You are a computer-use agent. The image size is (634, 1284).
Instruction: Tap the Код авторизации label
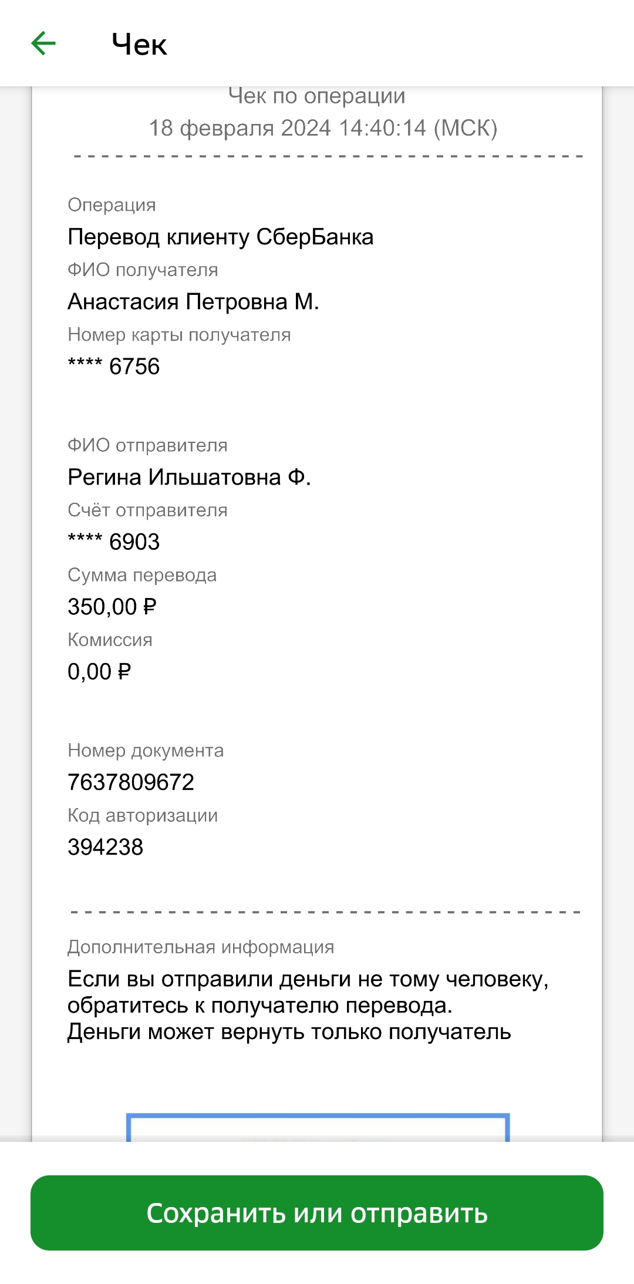(x=143, y=815)
